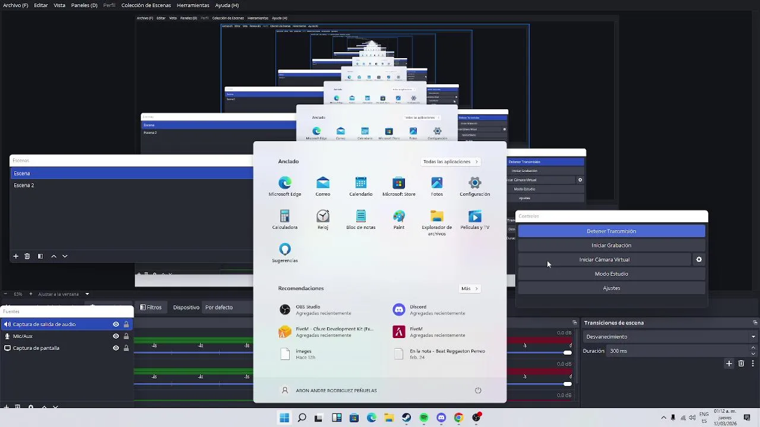Click Iniciar Cámara Virtual in Controles dock

coord(604,260)
